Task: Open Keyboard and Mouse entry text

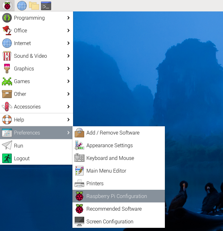Action: click(x=110, y=158)
